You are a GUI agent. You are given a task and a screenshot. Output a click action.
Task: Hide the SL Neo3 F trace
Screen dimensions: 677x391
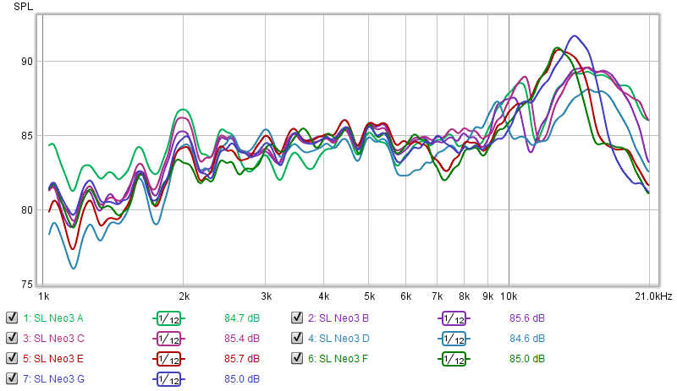point(297,359)
